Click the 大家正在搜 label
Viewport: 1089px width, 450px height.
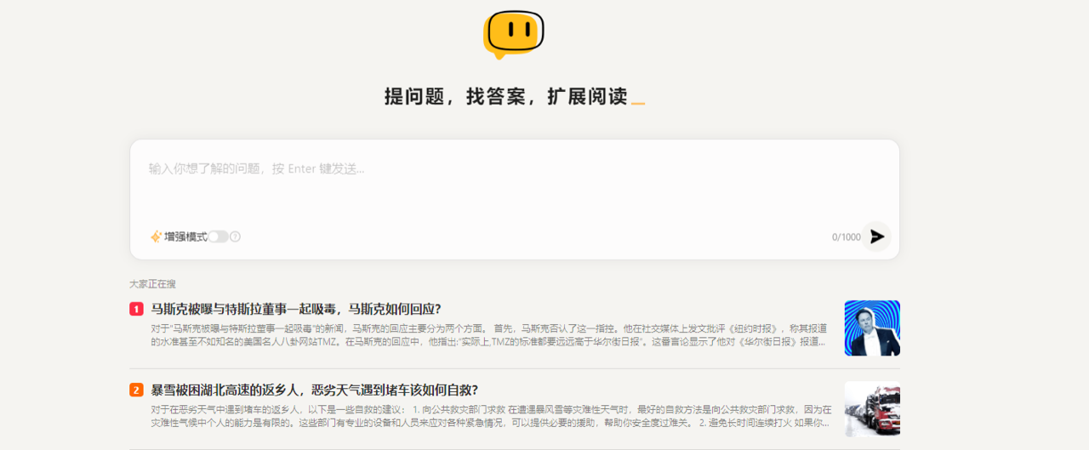152,284
